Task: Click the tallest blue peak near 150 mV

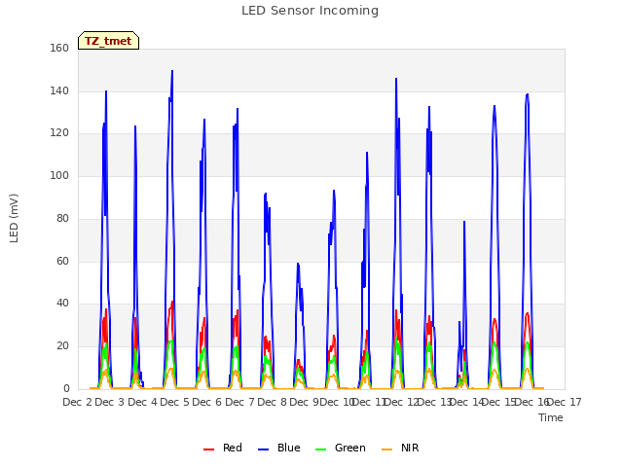Action: coord(172,71)
